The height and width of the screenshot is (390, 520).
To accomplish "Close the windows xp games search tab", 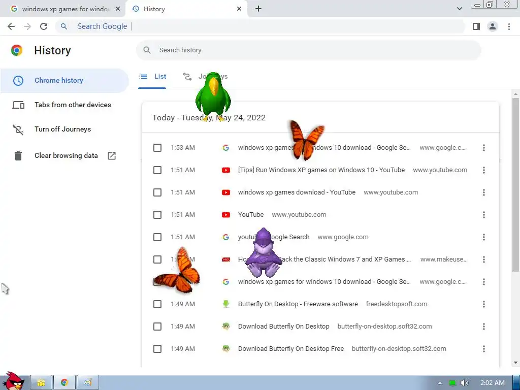I will [x=118, y=9].
